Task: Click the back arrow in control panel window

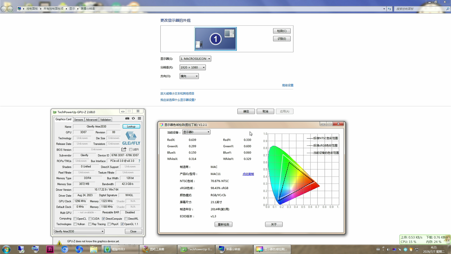Action: [4, 9]
